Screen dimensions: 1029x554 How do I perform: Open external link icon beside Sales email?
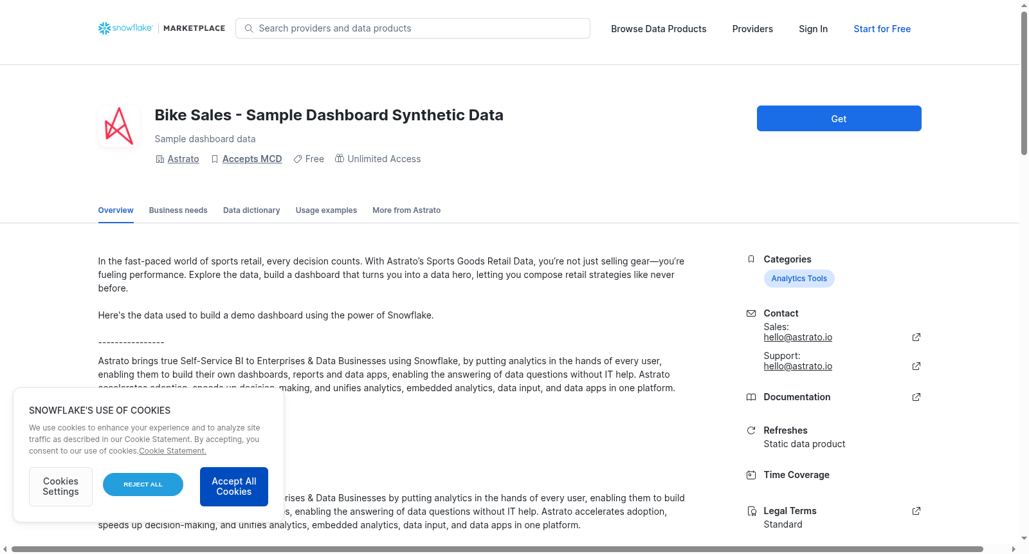click(x=916, y=337)
